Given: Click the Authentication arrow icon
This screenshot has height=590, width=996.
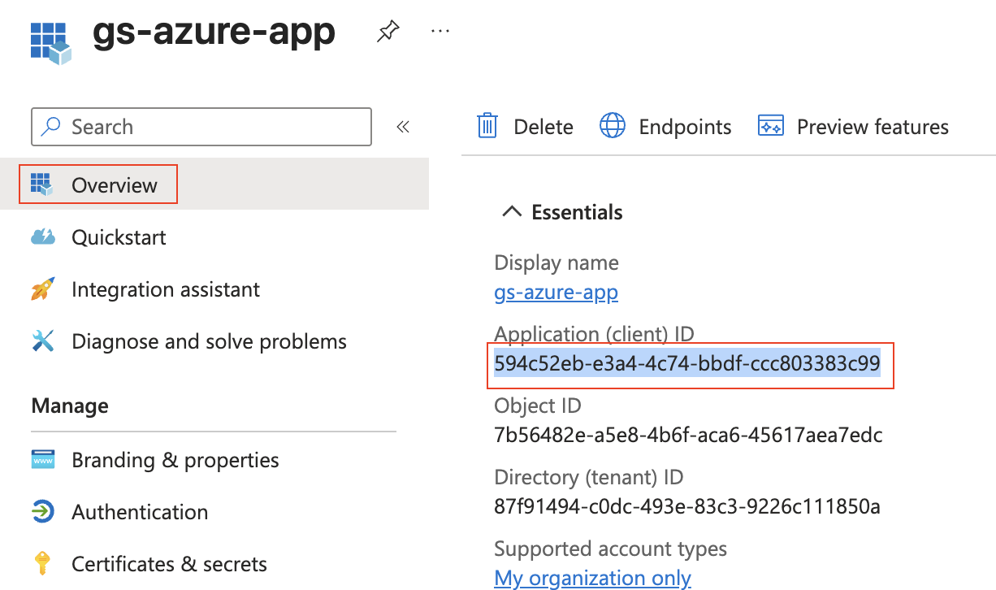Looking at the screenshot, I should click(42, 511).
